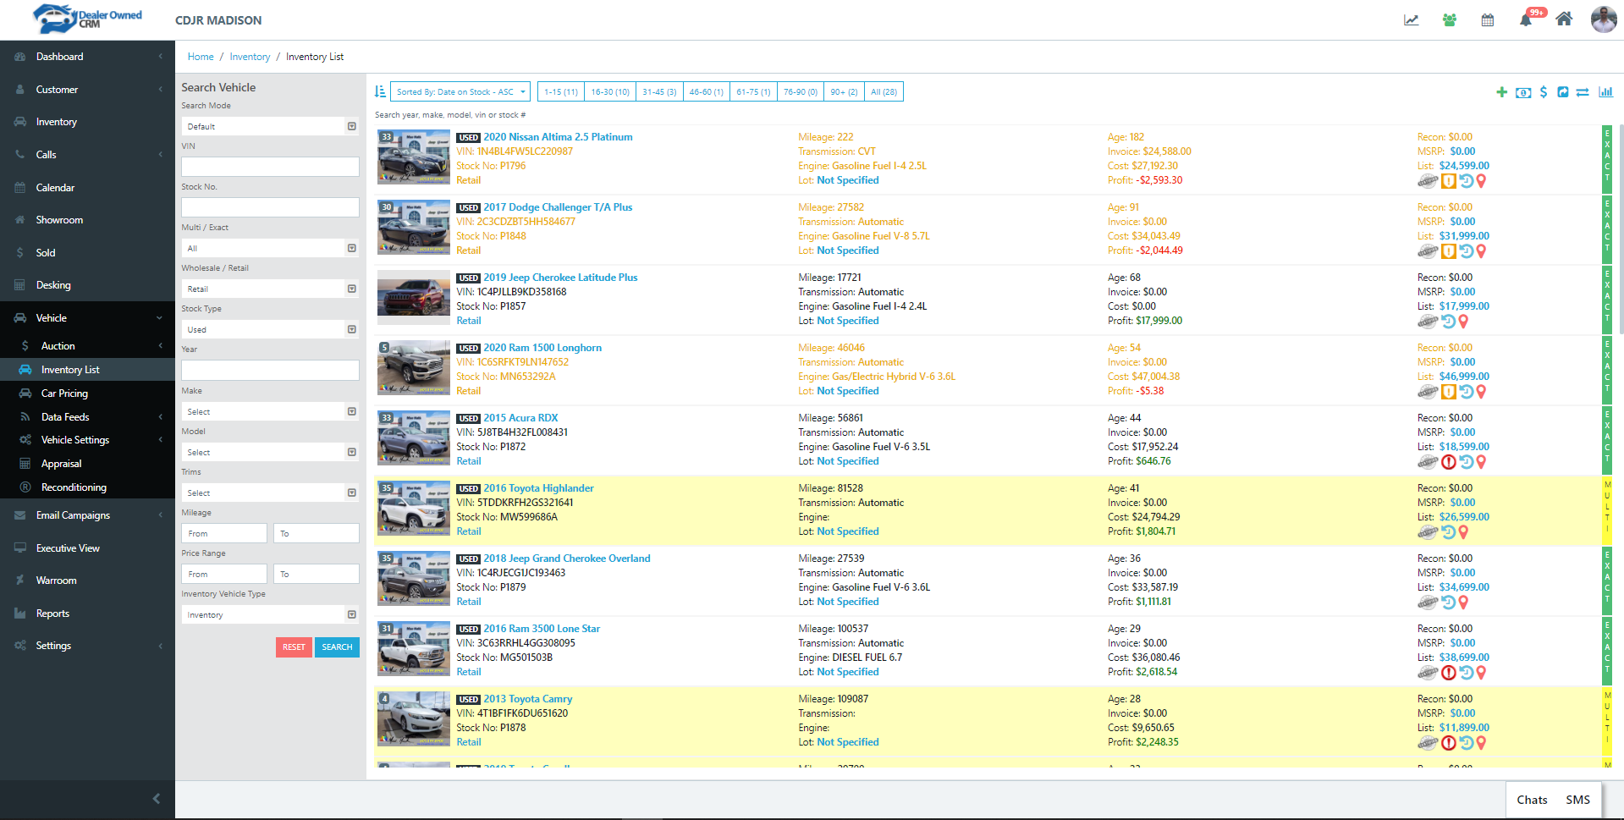This screenshot has height=820, width=1624.
Task: Click the orange warning shield on Ram 1500 Longhorn
Action: tap(1449, 392)
